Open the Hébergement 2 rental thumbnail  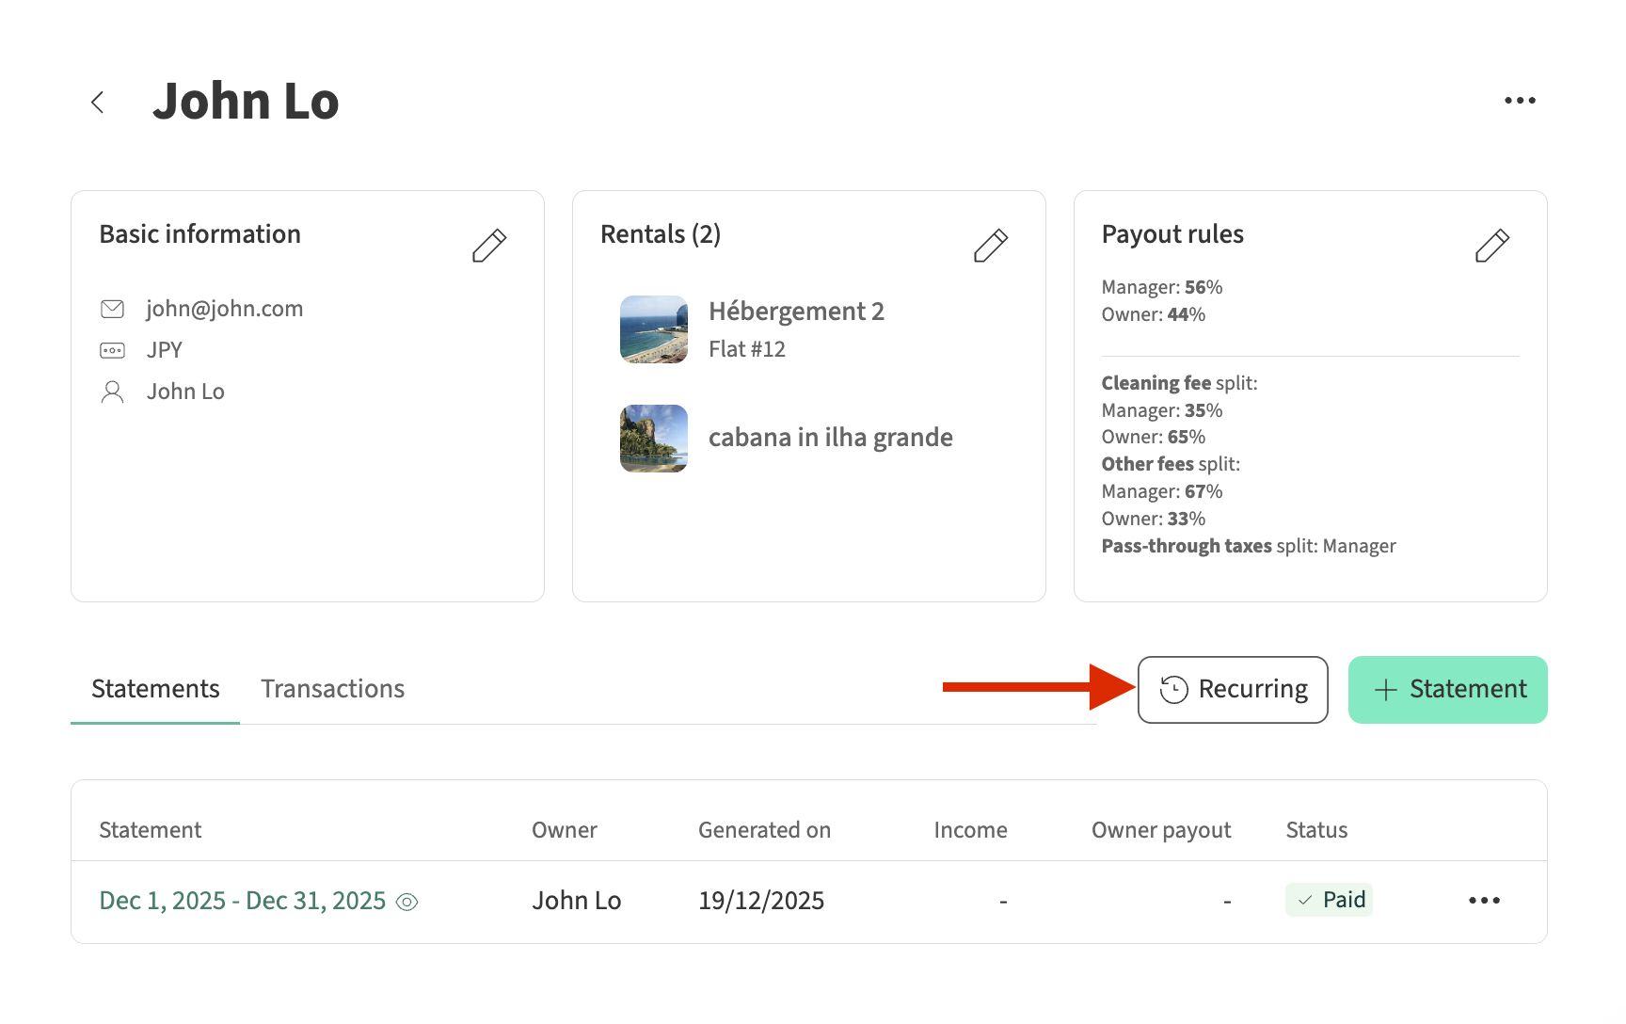(653, 329)
